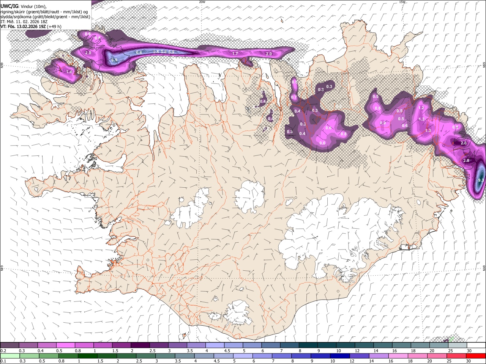The width and height of the screenshot is (486, 364).
Task: Click the deep navy 10 swatch on rain scale
Action: click(x=339, y=356)
